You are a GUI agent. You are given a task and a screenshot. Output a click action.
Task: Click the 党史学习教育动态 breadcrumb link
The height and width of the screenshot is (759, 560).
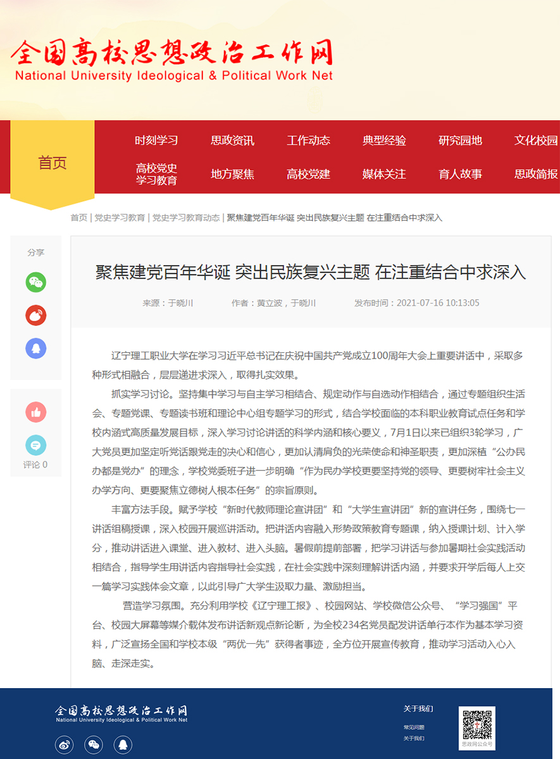186,218
